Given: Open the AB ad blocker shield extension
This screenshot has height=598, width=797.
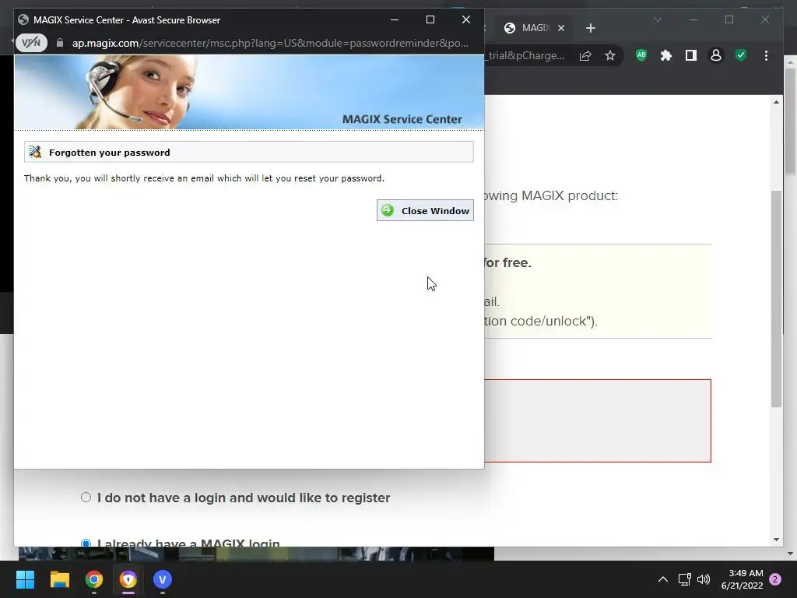Looking at the screenshot, I should [x=641, y=55].
